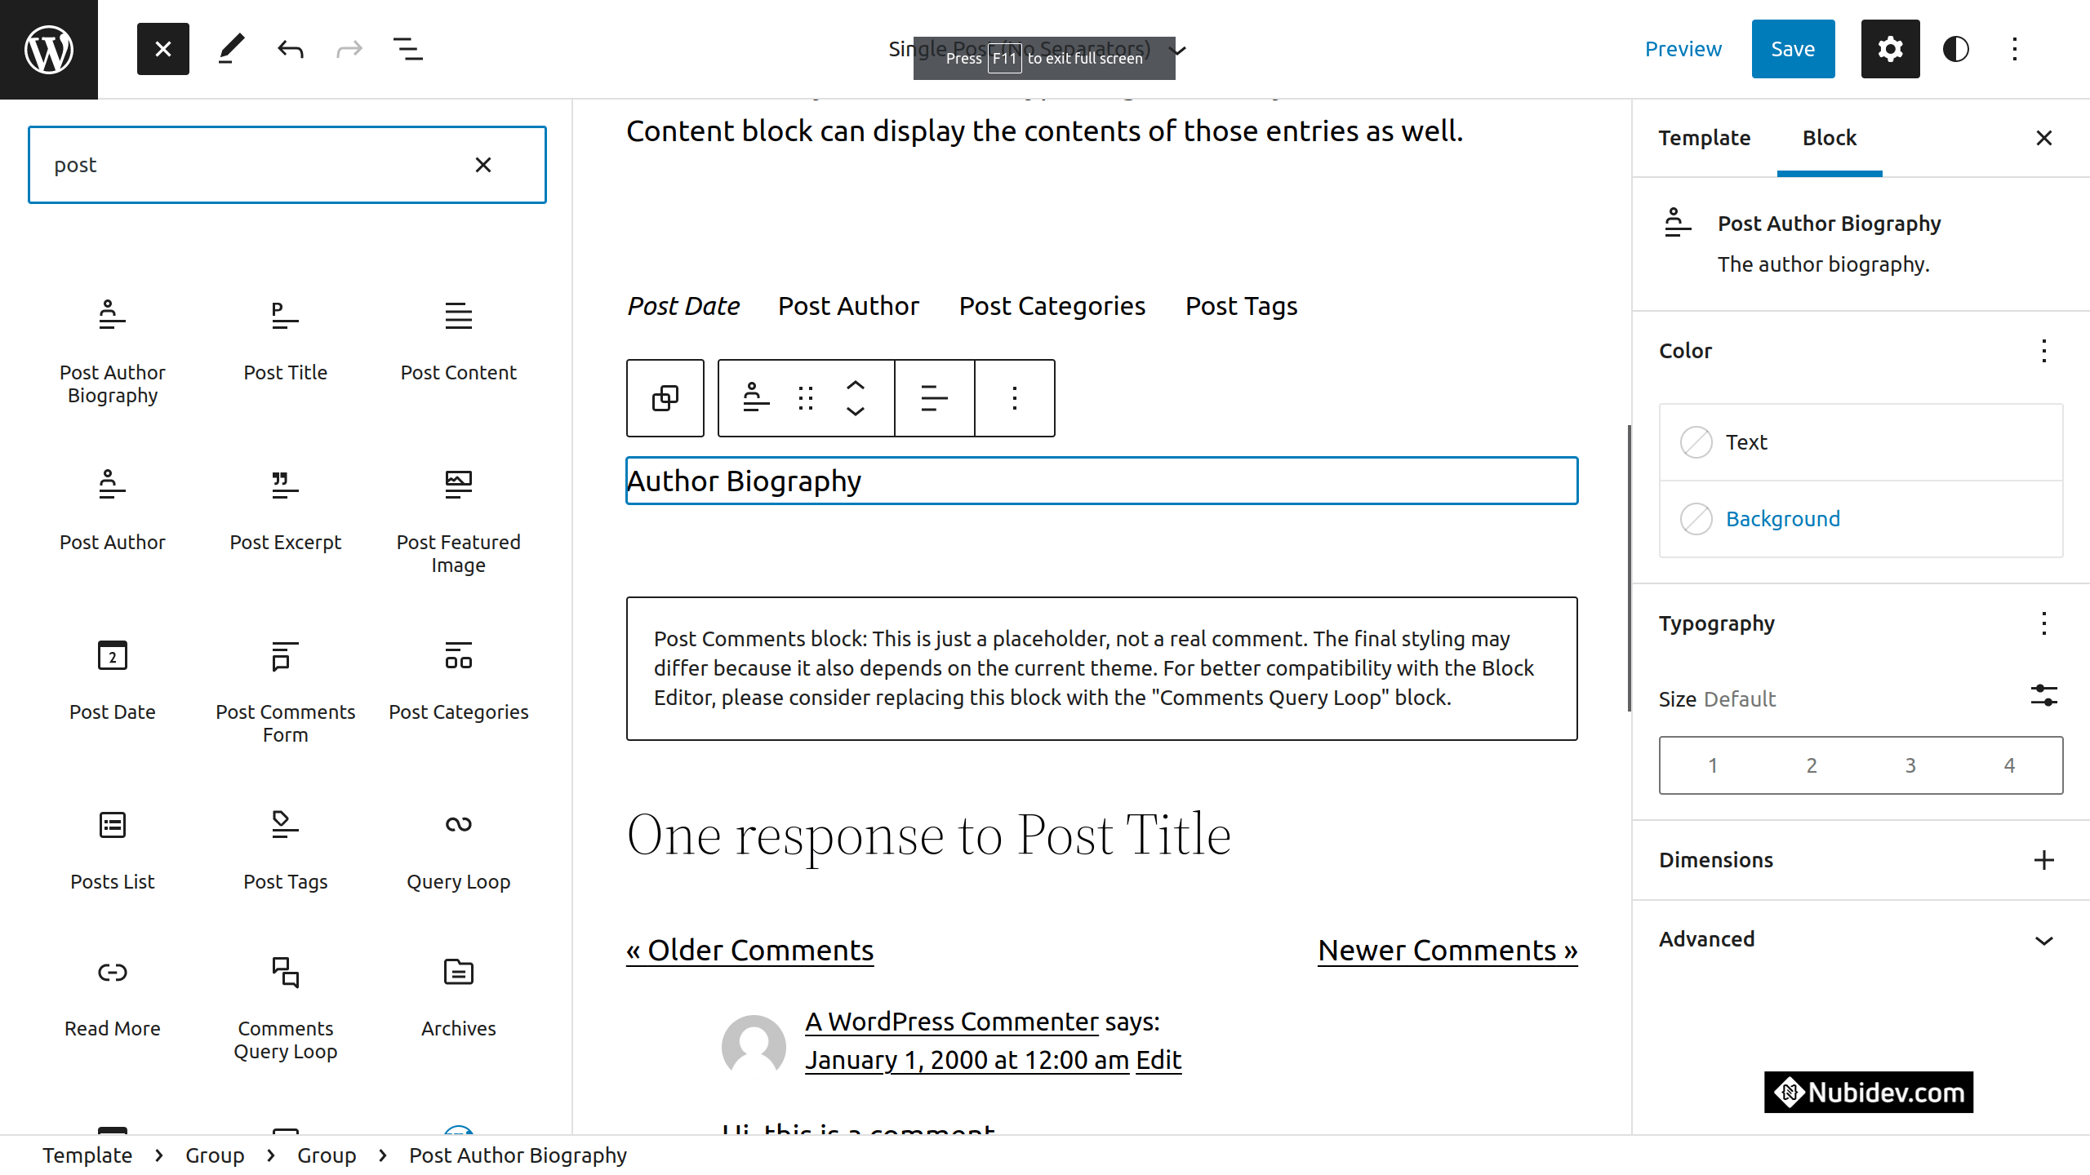Toggle the Styles half-circle panel

[x=1955, y=49]
